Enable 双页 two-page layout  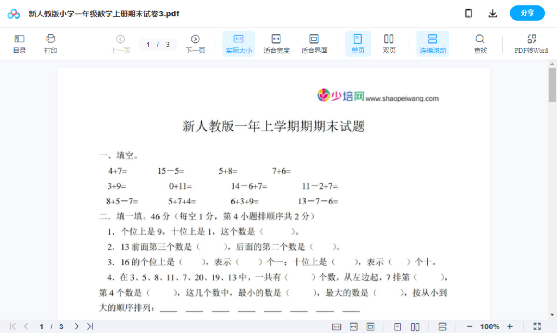pos(389,43)
